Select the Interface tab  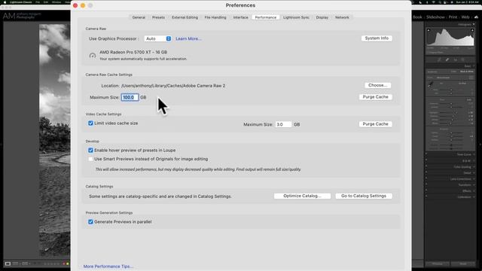coord(240,17)
